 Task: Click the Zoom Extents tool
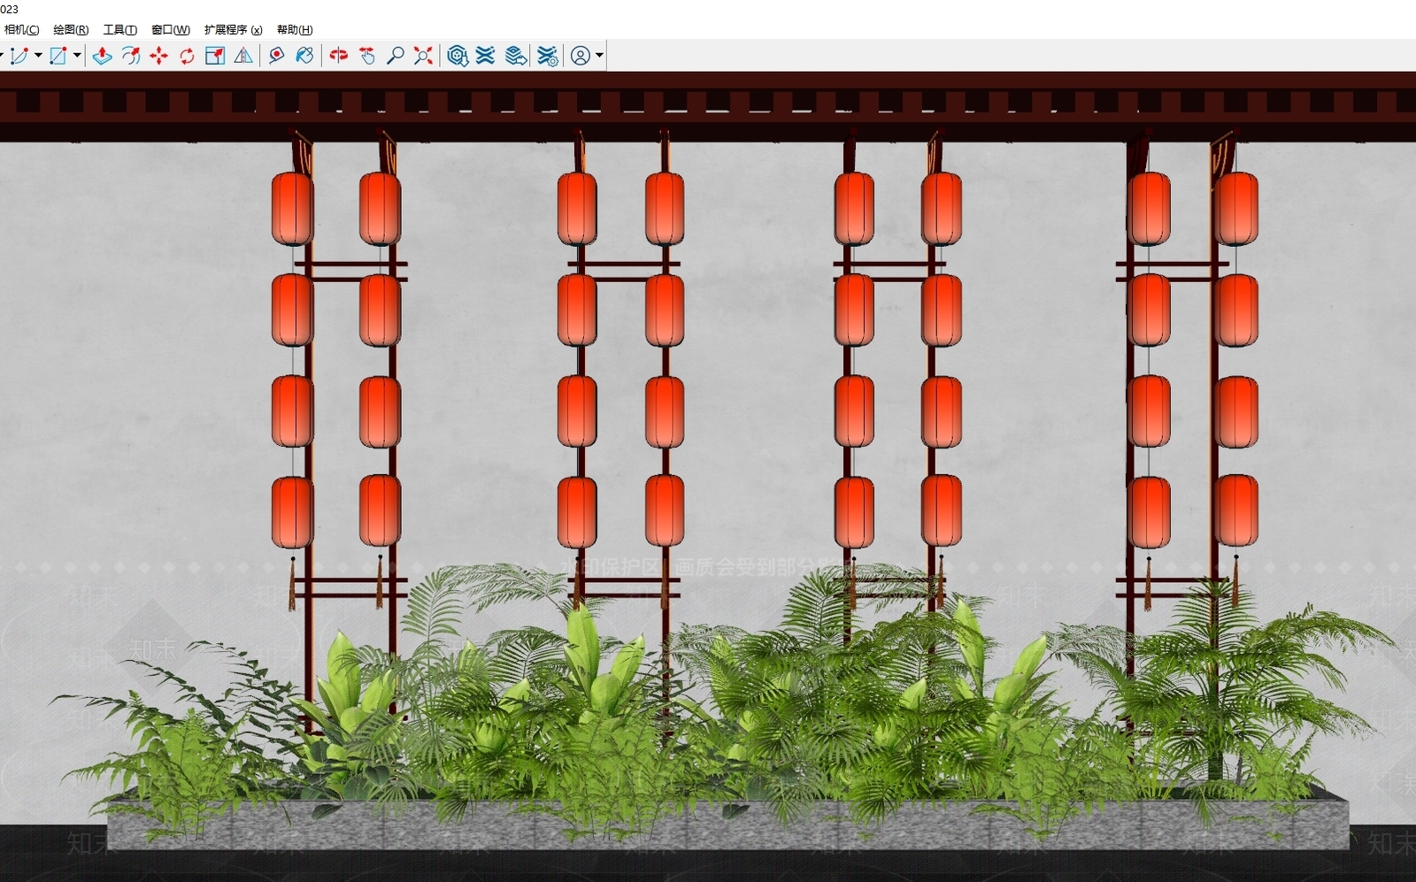tap(424, 56)
